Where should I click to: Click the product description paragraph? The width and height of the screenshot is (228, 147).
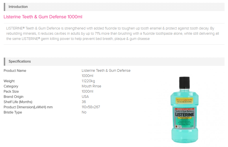pos(112,34)
